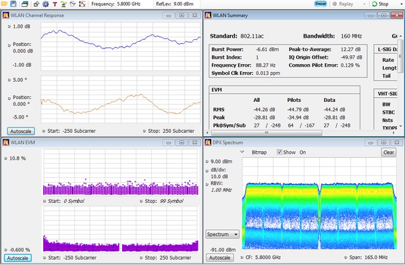Edit the Span 165.0 MHz value
The image size is (405, 265).
[376, 258]
